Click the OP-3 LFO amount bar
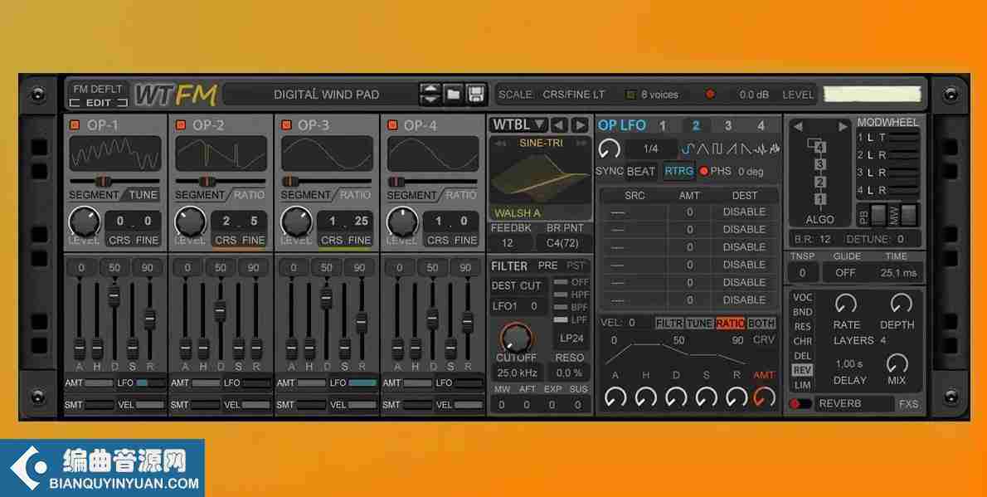 [361, 382]
